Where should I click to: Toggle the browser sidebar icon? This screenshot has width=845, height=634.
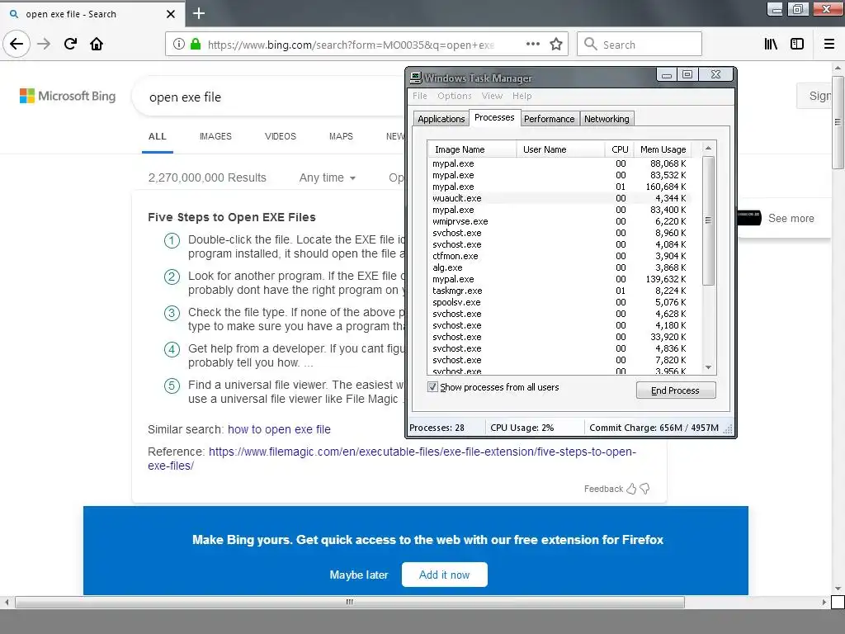(x=797, y=44)
